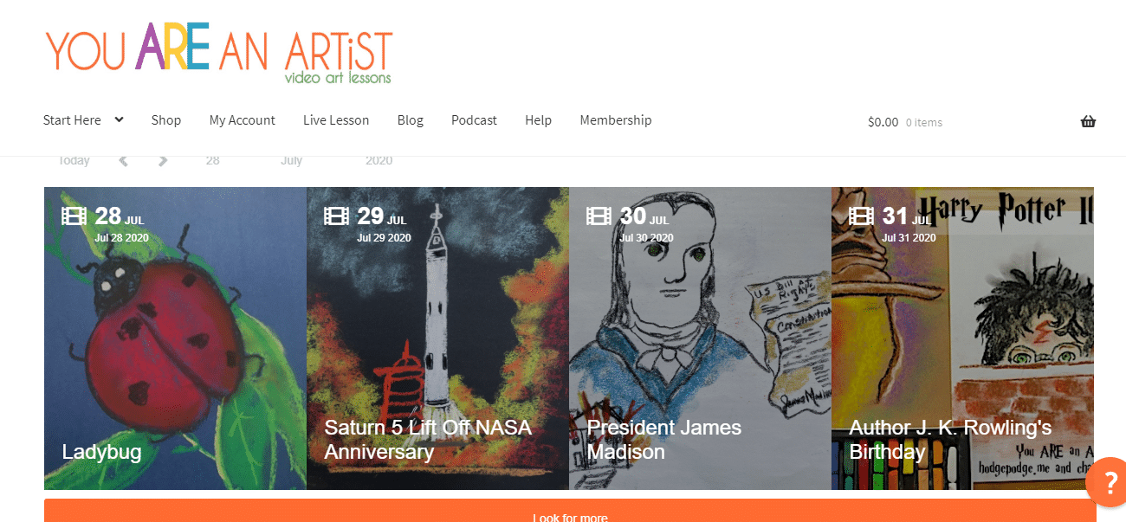Open the shopping basket icon
The width and height of the screenshot is (1126, 522).
1088,122
